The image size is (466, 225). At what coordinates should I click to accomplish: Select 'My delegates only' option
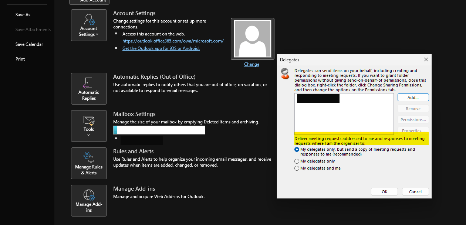pyautogui.click(x=297, y=161)
